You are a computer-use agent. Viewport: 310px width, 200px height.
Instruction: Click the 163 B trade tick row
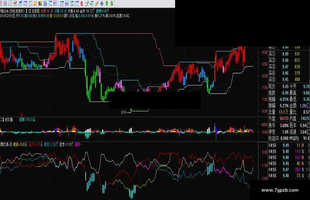click(x=289, y=157)
